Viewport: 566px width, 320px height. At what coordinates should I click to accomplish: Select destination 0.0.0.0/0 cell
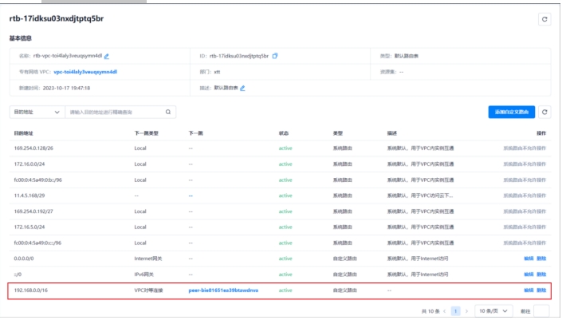24,259
